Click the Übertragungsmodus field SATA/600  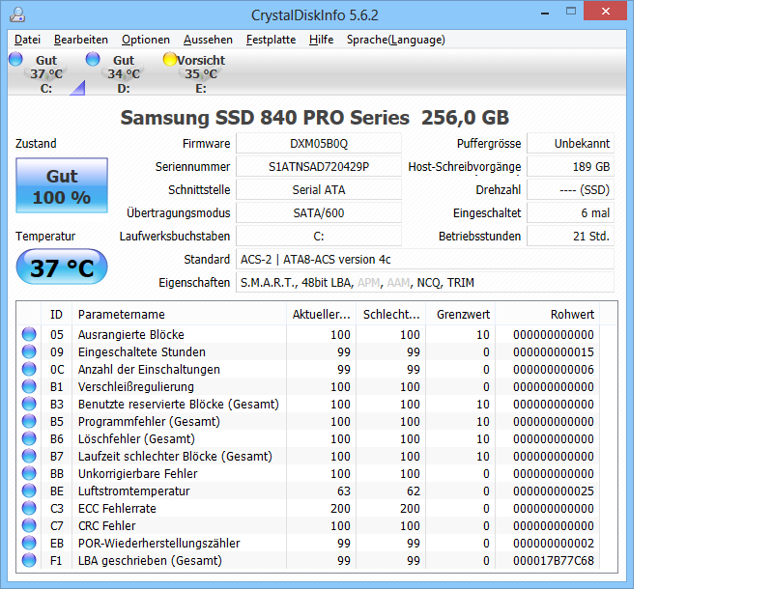319,212
